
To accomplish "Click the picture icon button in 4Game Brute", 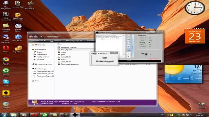I will click(x=128, y=40).
